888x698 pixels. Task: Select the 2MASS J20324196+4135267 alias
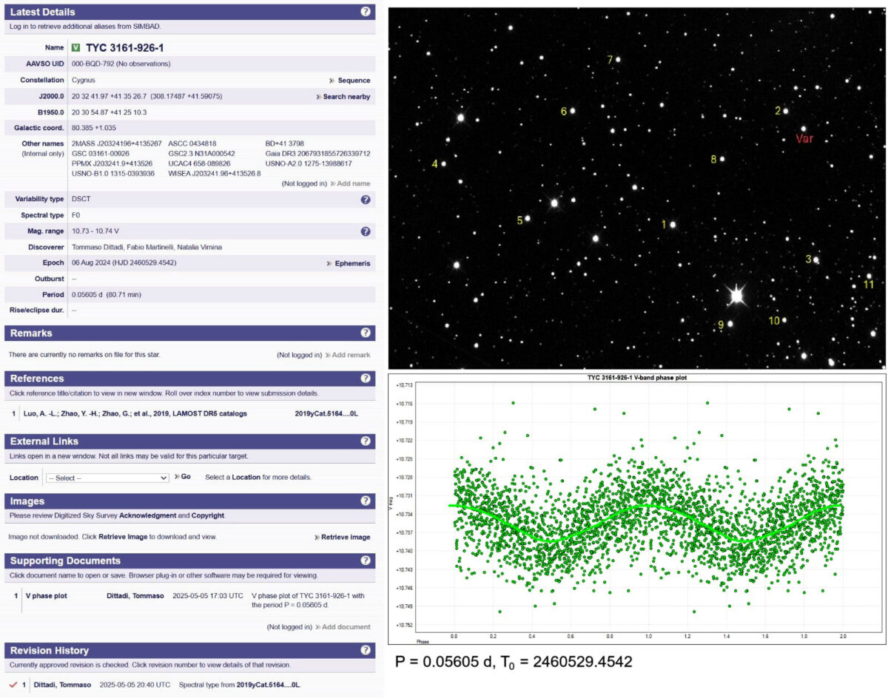(x=117, y=143)
